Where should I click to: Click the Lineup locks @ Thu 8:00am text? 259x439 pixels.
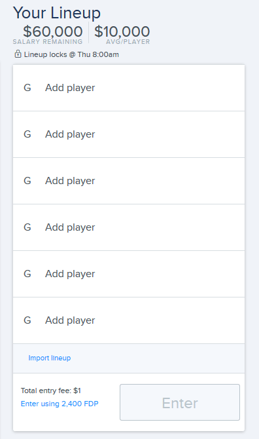71,54
